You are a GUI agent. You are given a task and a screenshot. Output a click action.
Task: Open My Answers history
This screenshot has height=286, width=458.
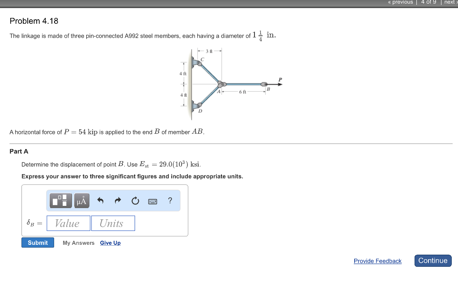(78, 243)
